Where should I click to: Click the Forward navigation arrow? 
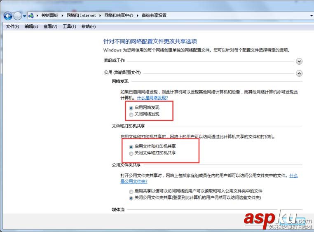tap(18, 16)
